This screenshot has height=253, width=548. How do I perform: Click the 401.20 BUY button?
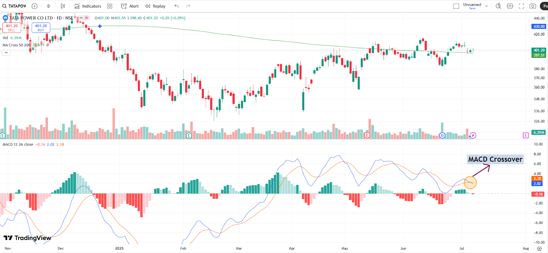[41, 28]
